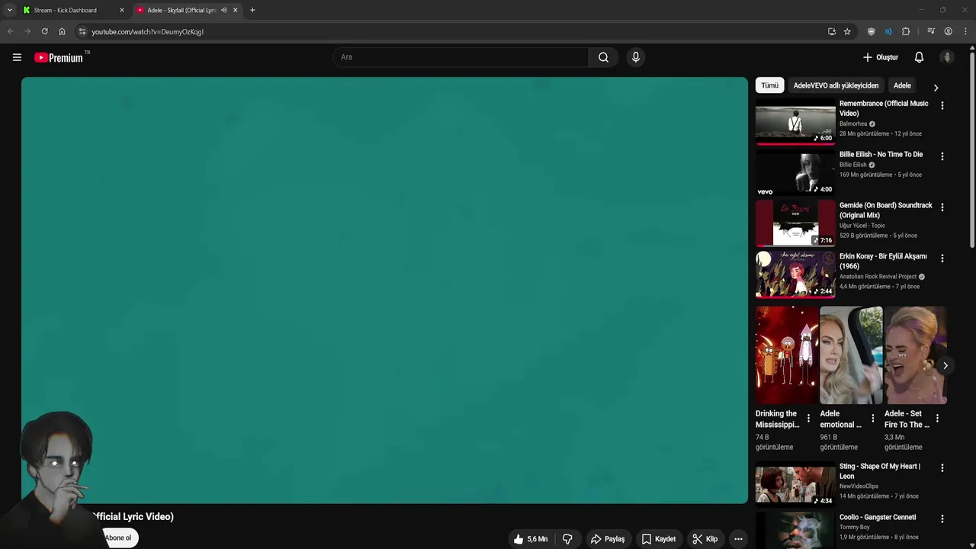This screenshot has width=976, height=549.
Task: Open the Drinking the Mississippi short
Action: 786,355
